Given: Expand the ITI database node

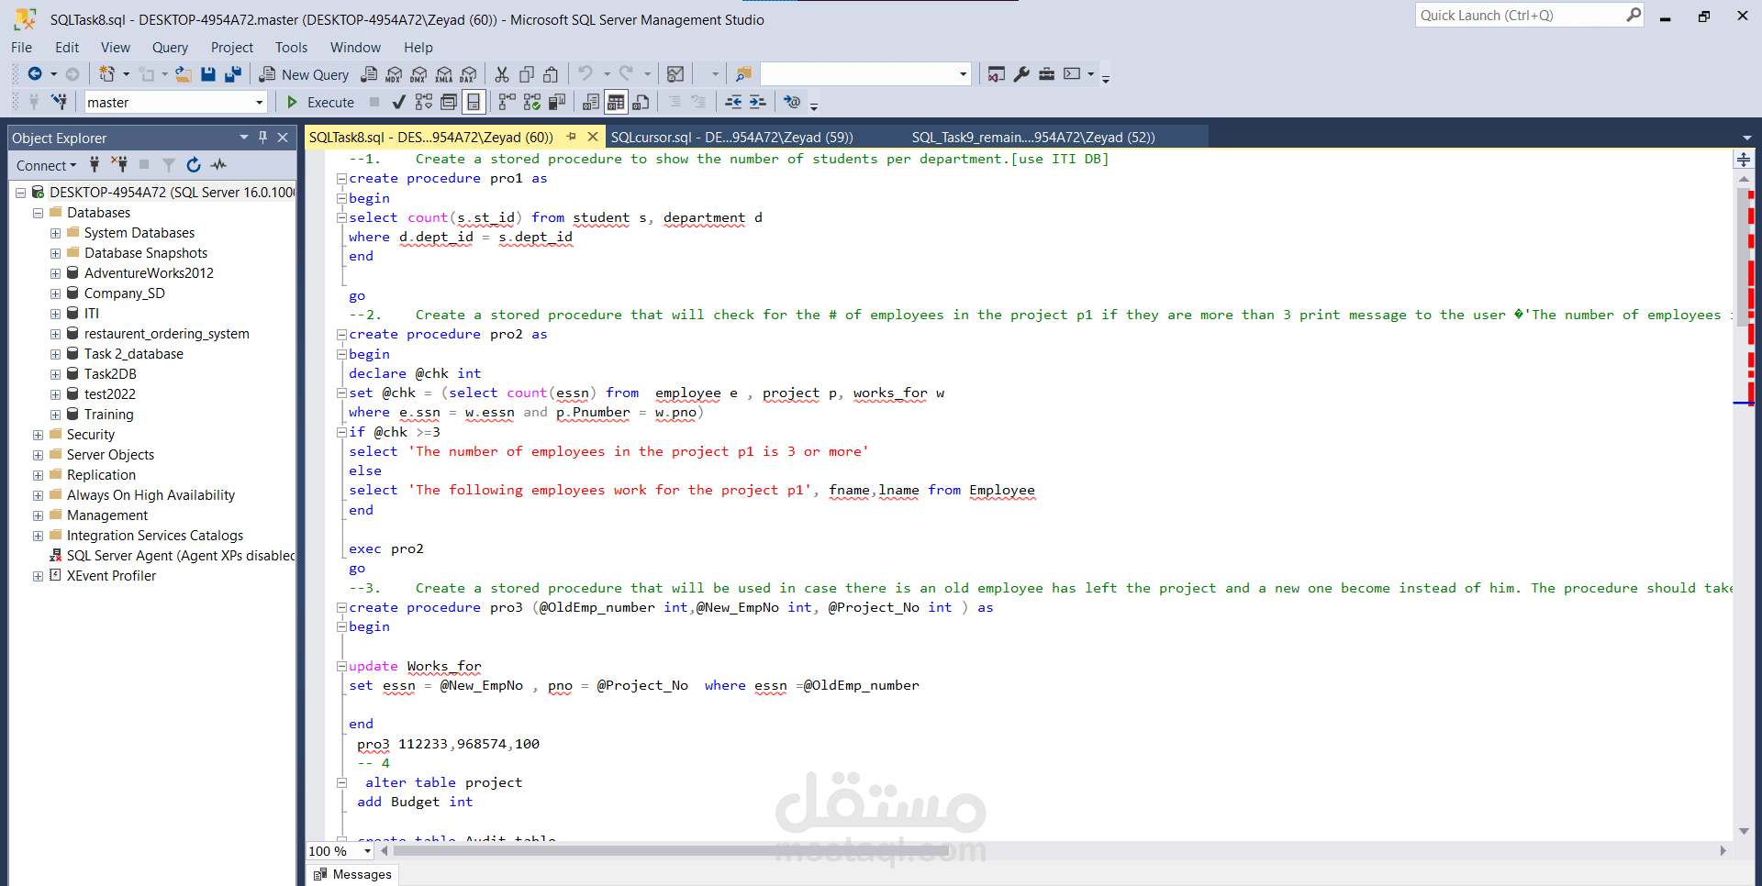Looking at the screenshot, I should 55,313.
